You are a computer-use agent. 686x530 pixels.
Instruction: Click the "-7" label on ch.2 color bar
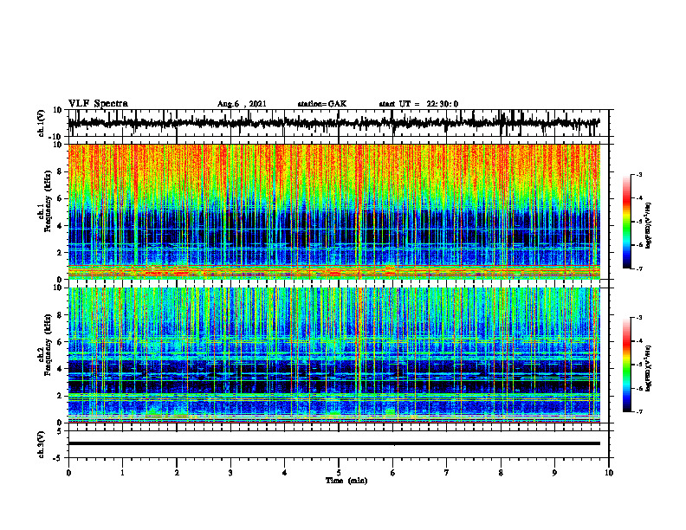639,411
